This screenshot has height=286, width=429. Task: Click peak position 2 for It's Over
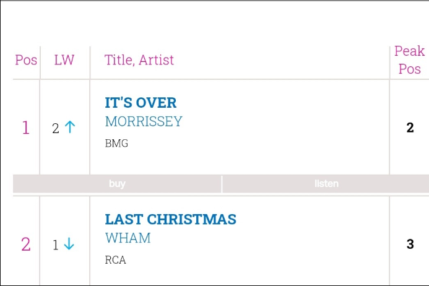point(410,128)
